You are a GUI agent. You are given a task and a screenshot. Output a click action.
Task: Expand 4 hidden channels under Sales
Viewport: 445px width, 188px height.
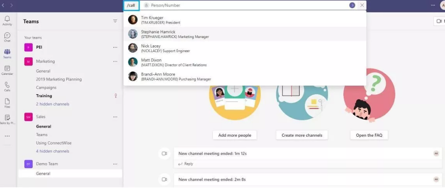tap(53, 151)
